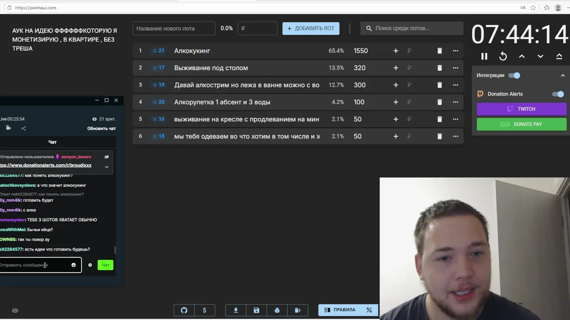Open the ПРАВИЛА rules button
Image resolution: width=570 pixels, height=320 pixels.
coord(339,310)
